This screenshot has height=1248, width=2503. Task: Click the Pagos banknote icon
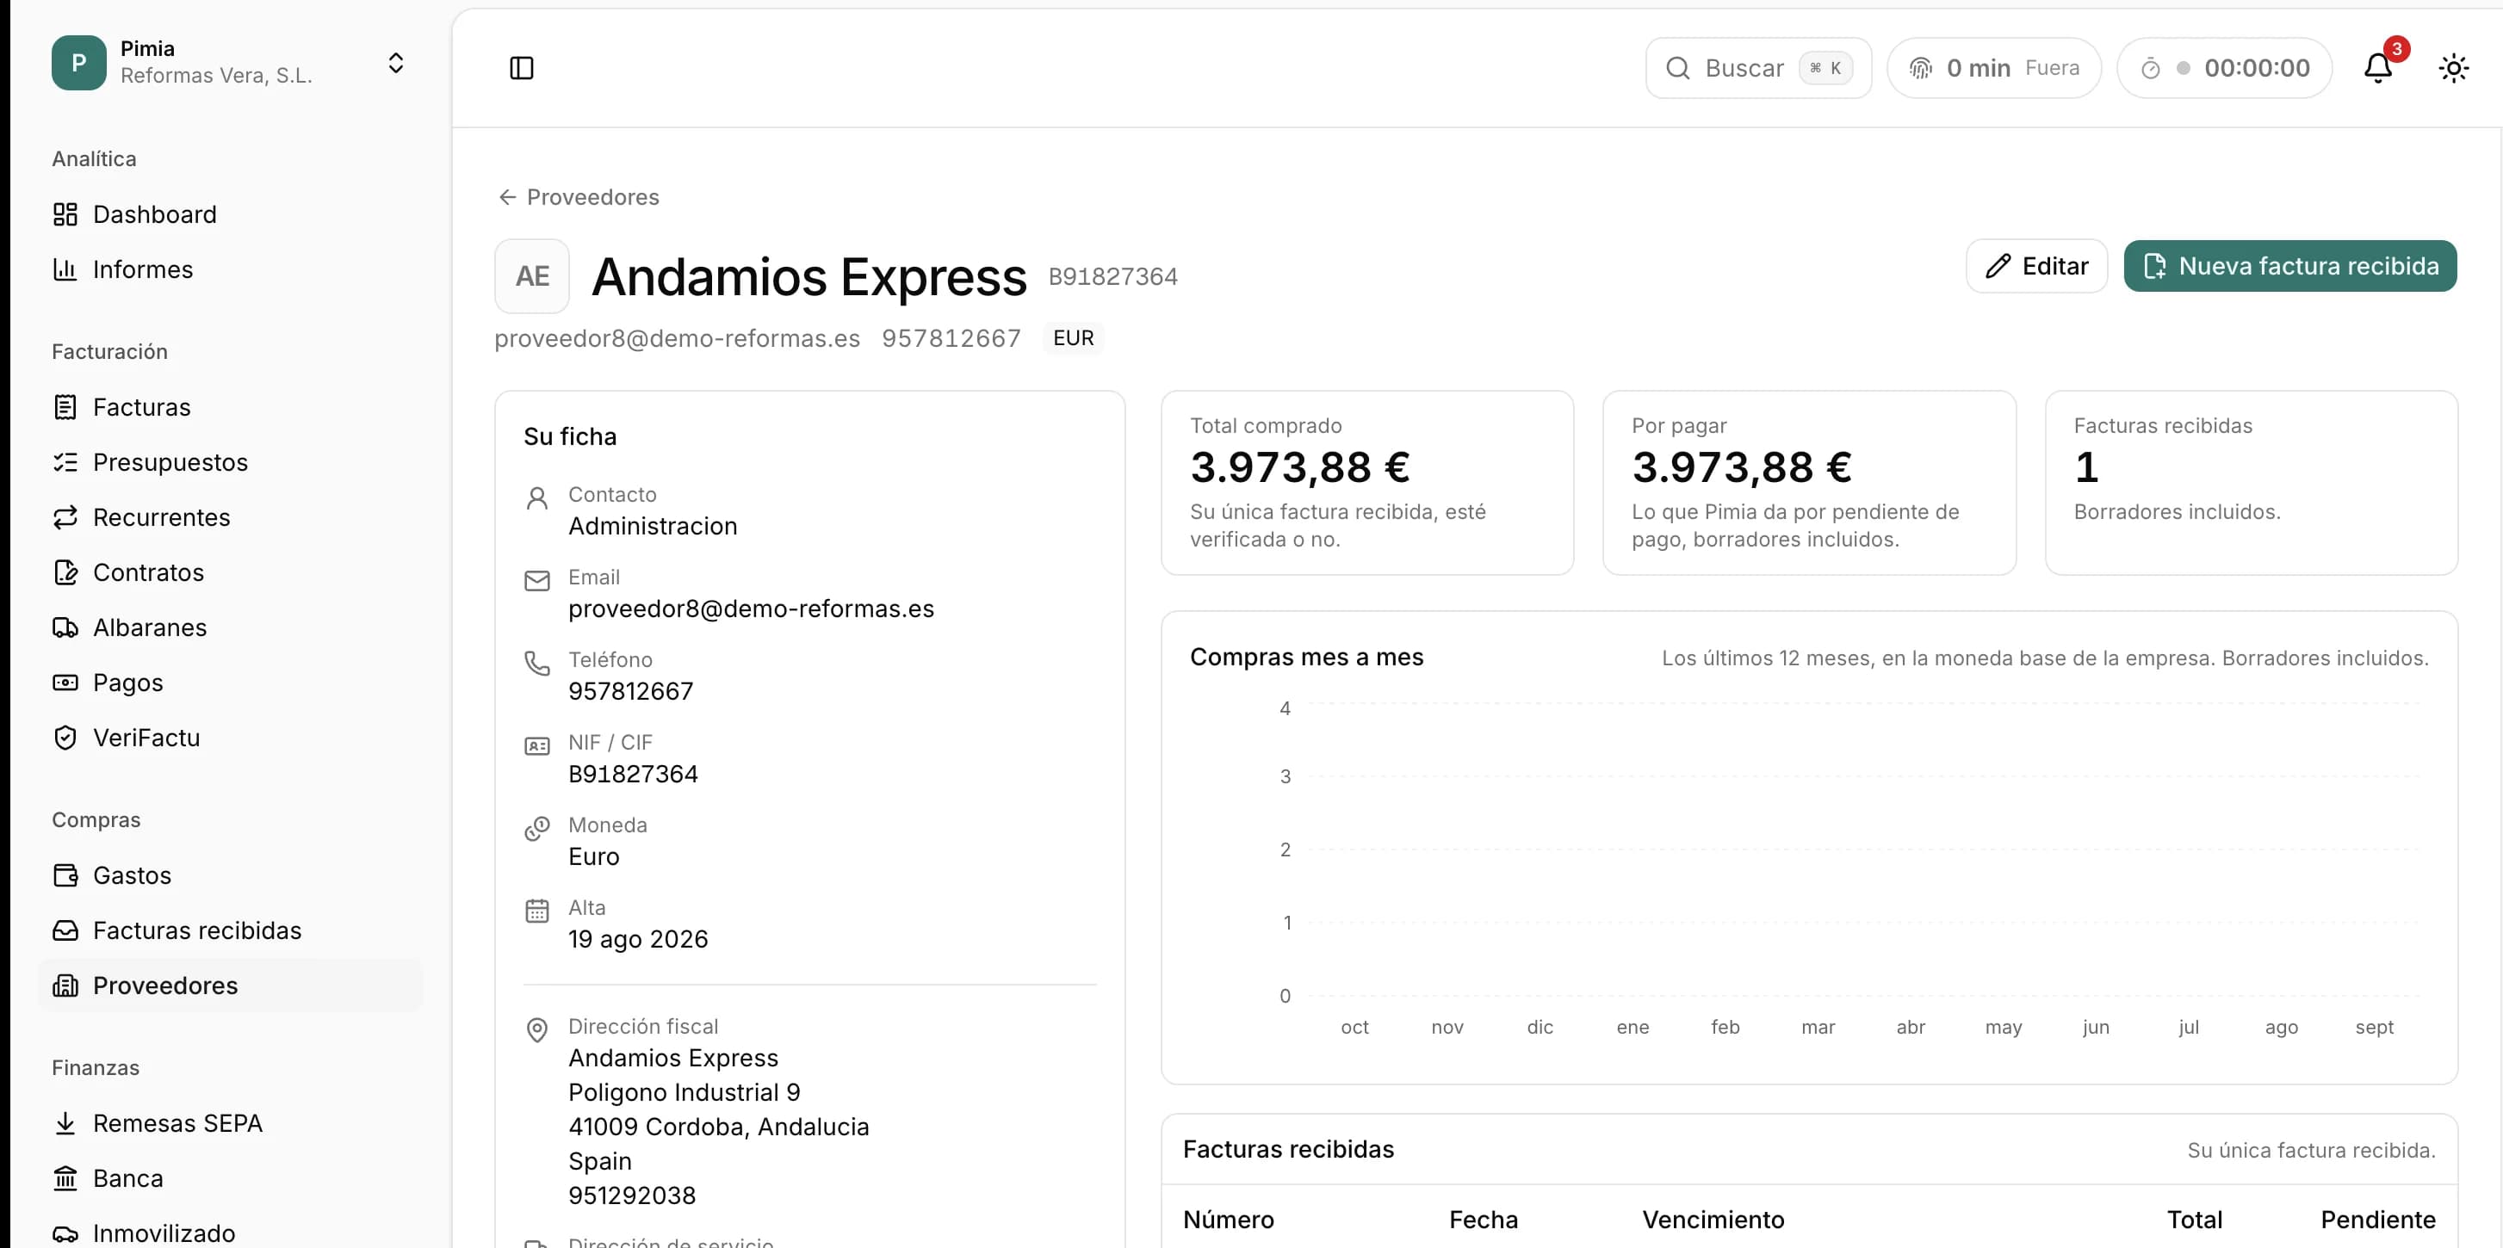[65, 683]
